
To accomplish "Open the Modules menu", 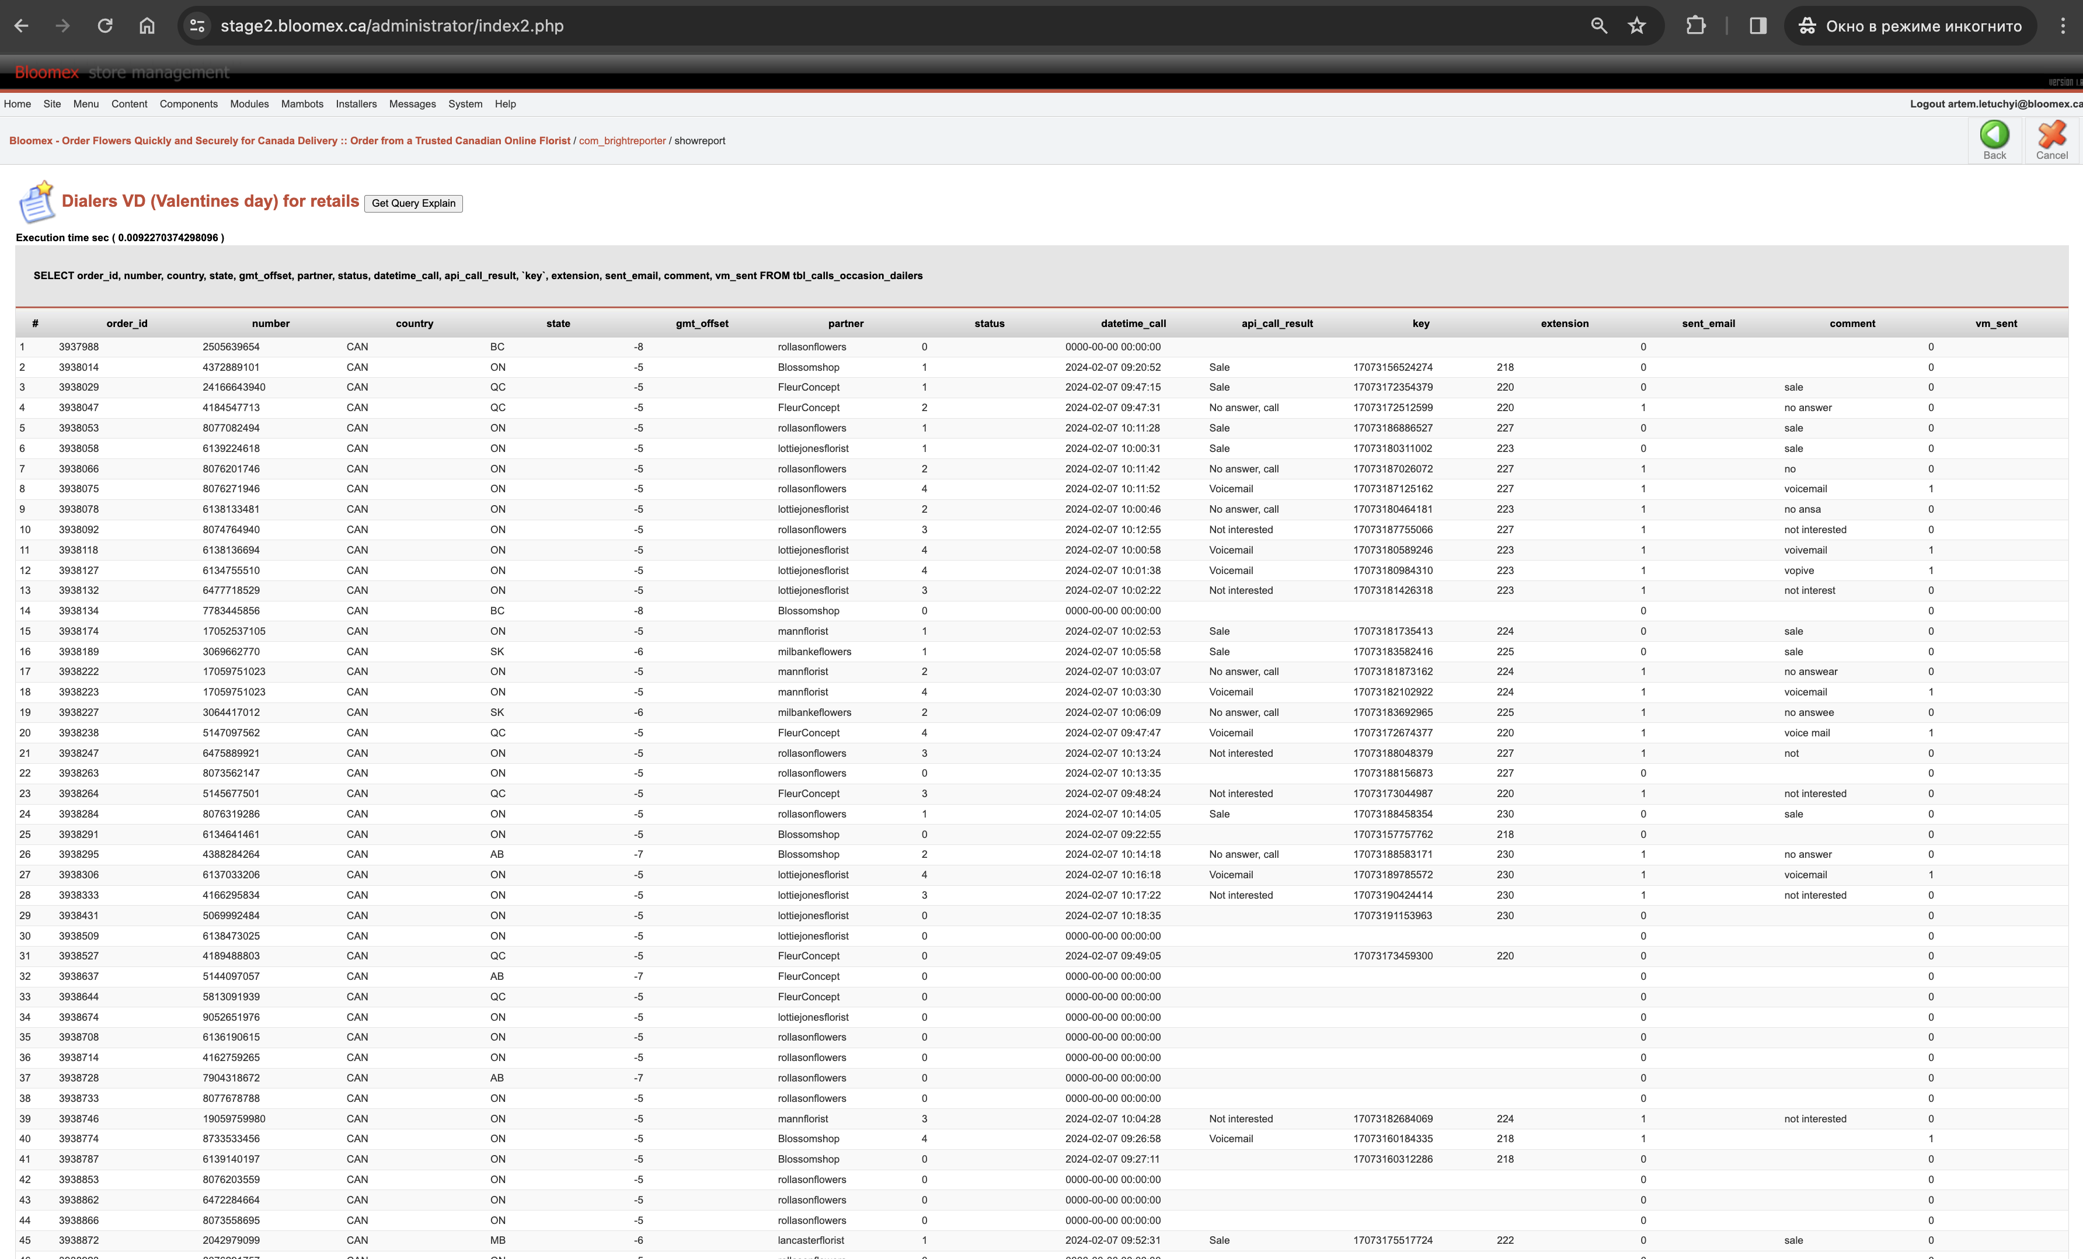I will (249, 104).
